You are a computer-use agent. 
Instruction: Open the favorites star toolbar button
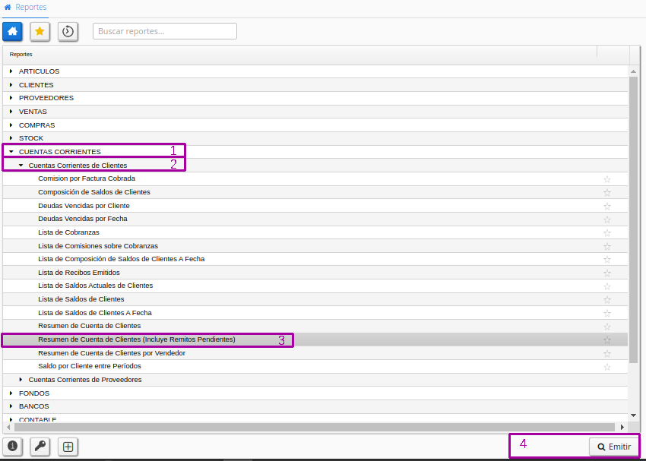coord(40,32)
